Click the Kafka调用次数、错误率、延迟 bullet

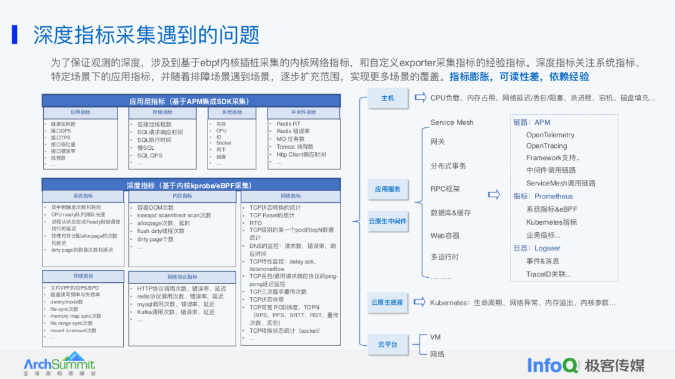click(x=176, y=312)
